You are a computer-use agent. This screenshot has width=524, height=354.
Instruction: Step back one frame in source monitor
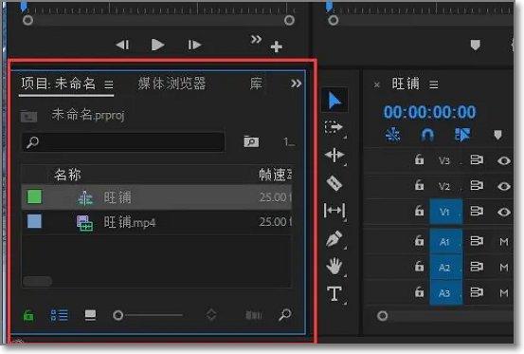(122, 45)
